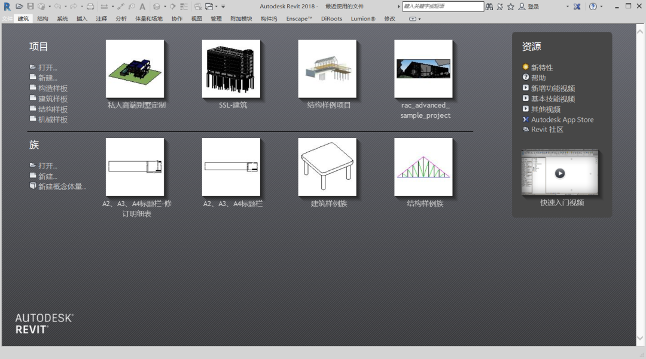Select the Text tool letter A icon
The height and width of the screenshot is (359, 646).
tap(142, 7)
